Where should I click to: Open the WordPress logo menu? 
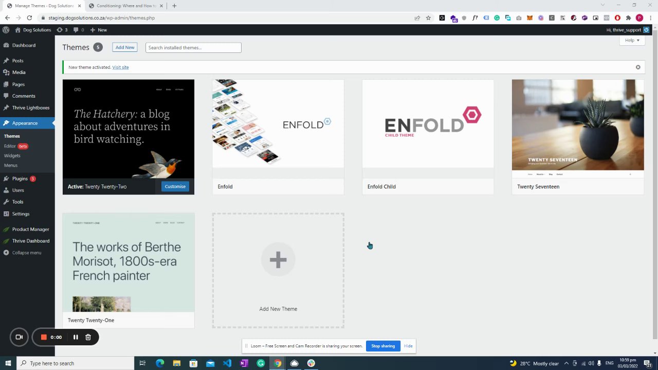(6, 30)
